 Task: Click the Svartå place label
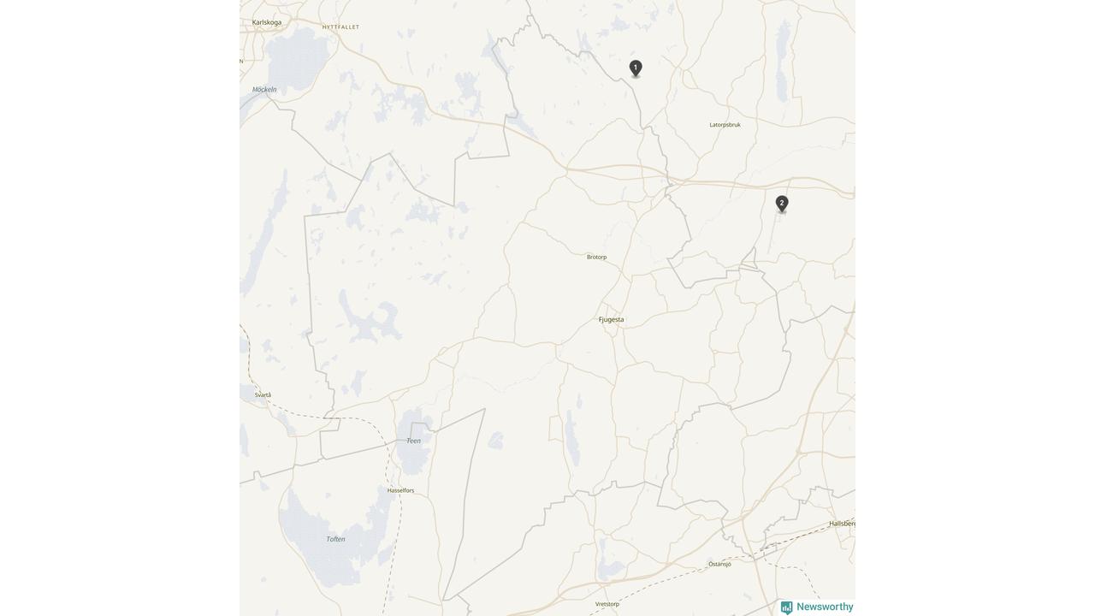point(263,395)
